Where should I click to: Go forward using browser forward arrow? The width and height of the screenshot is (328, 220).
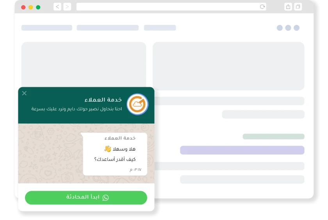[x=67, y=7]
